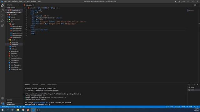Image resolution: width=200 pixels, height=112 pixels.
Task: Open the Run and Debug view
Action: tap(2, 21)
